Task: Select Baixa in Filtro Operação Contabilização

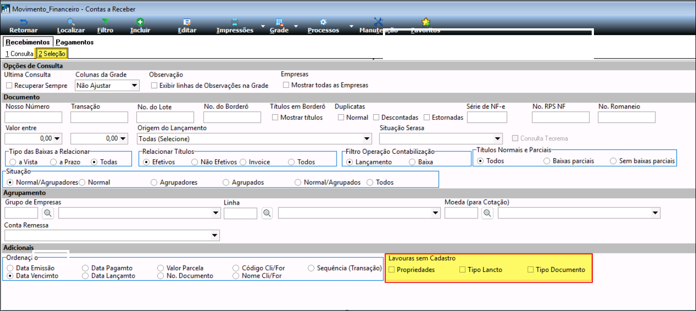Action: pyautogui.click(x=412, y=162)
